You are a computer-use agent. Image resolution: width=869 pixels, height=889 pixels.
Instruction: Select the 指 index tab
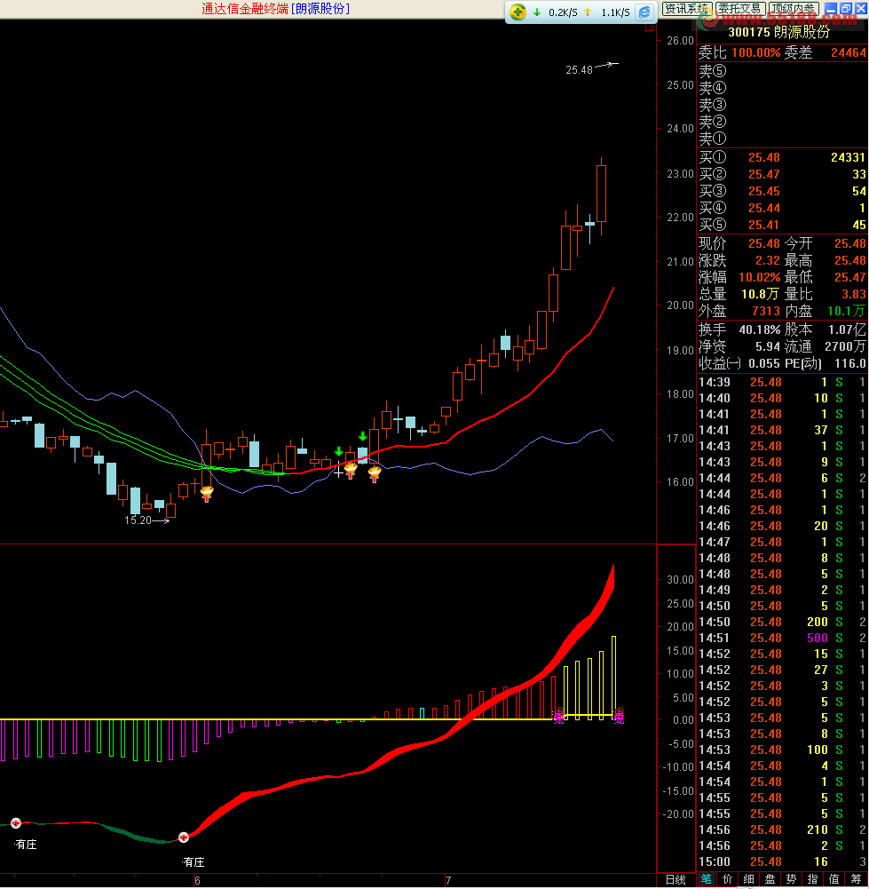tap(812, 879)
